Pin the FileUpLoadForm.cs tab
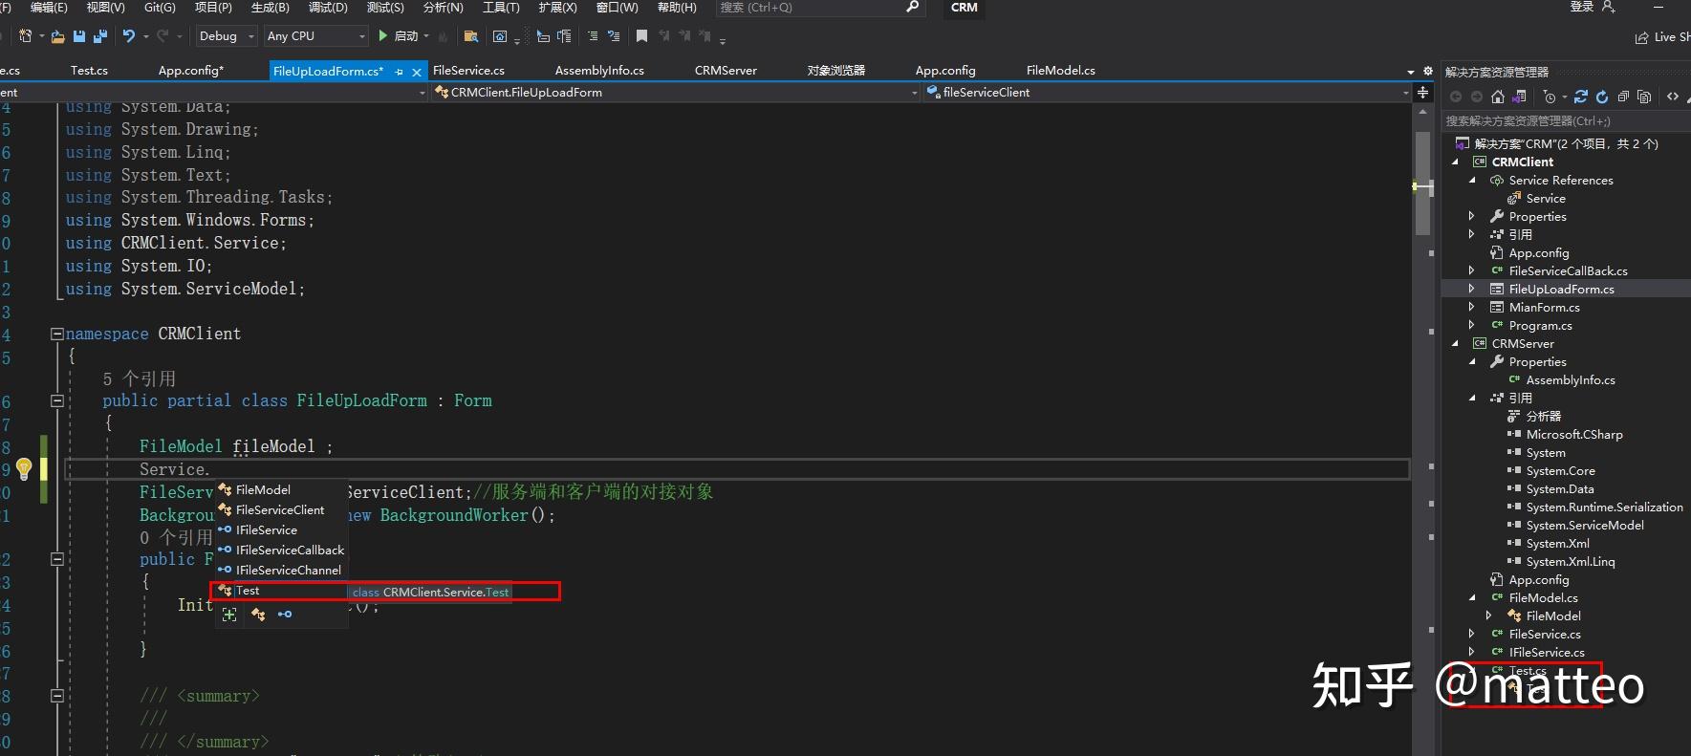 [399, 72]
